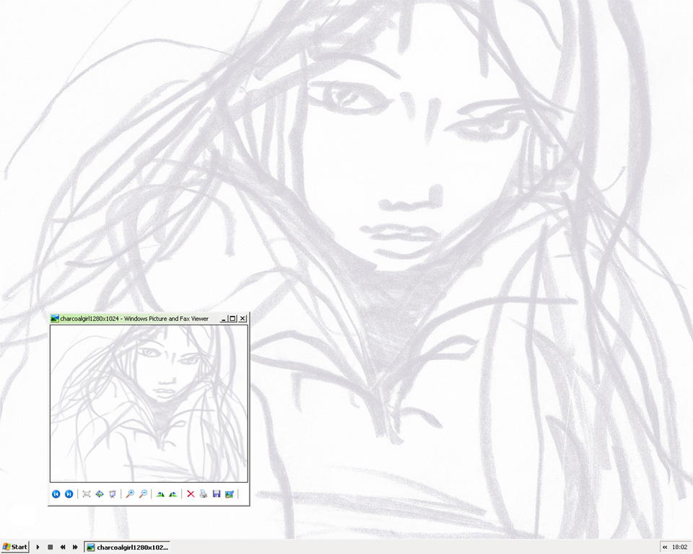The width and height of the screenshot is (693, 554).
Task: Save a copy using floppy icon
Action: pyautogui.click(x=217, y=494)
